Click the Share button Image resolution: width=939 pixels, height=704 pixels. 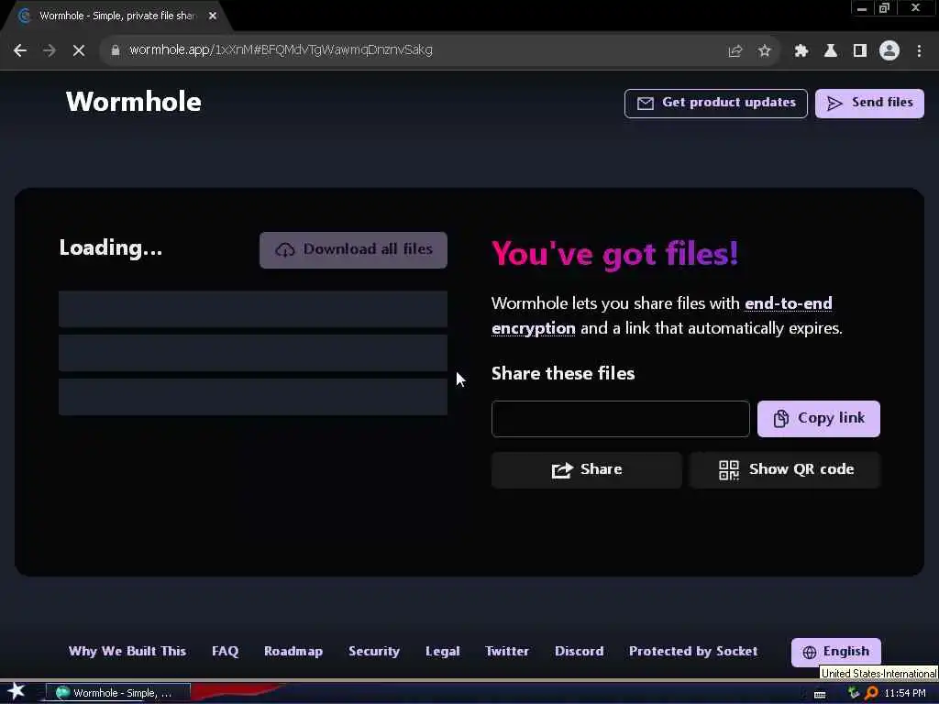point(587,470)
